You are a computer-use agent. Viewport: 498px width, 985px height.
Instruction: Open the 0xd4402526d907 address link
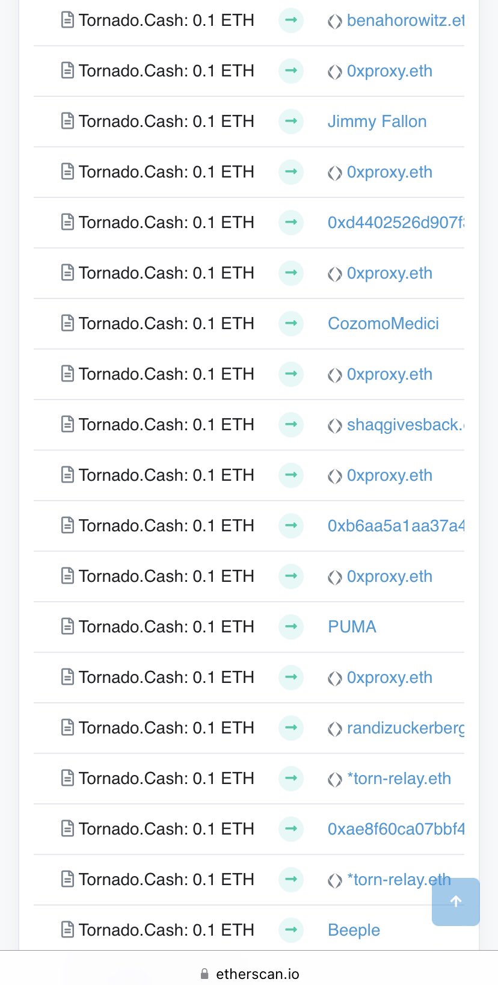pyautogui.click(x=397, y=223)
